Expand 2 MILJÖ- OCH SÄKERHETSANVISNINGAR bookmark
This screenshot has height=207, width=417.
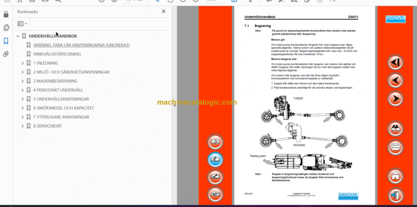click(x=23, y=72)
